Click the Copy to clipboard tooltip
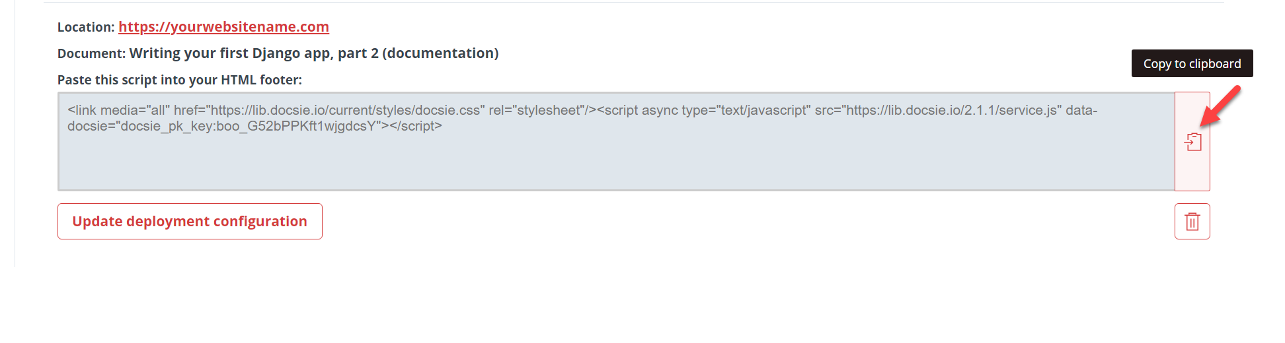 [1192, 63]
